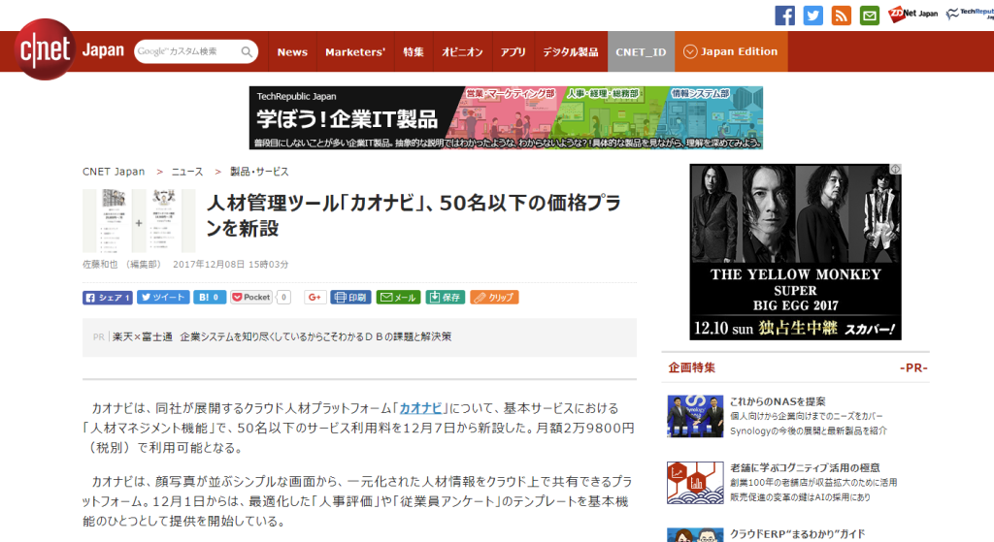
Task: Click the 印刷 print button
Action: click(350, 297)
